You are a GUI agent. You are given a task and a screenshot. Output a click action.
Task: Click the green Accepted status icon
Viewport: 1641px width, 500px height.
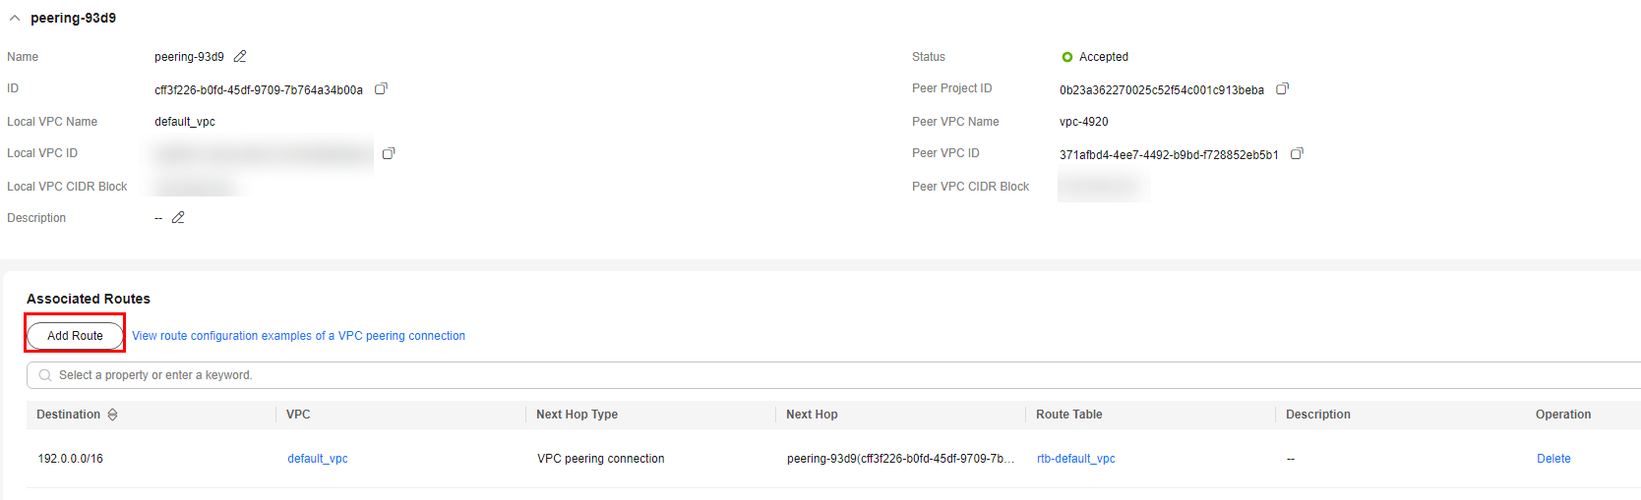[x=1067, y=57]
